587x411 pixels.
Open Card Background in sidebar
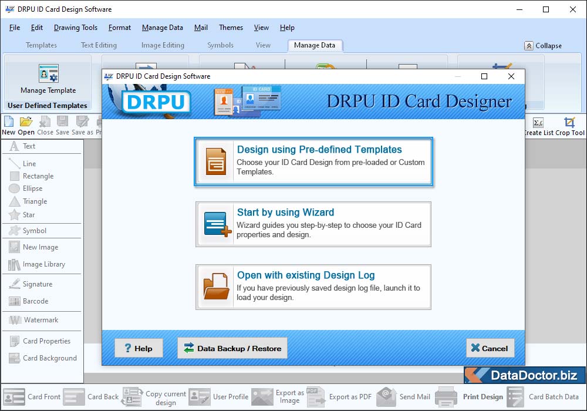point(43,358)
